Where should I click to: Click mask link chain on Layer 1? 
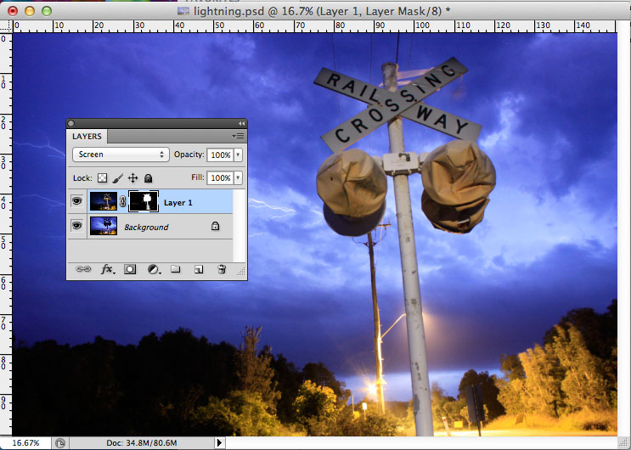click(x=122, y=202)
